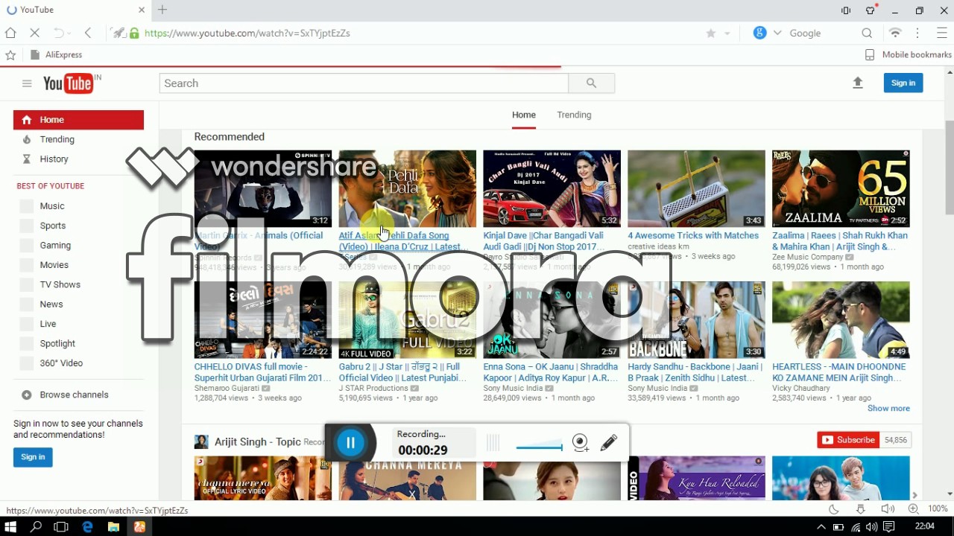Open the Gaming channel in sidebar
This screenshot has height=536, width=954.
(x=55, y=245)
